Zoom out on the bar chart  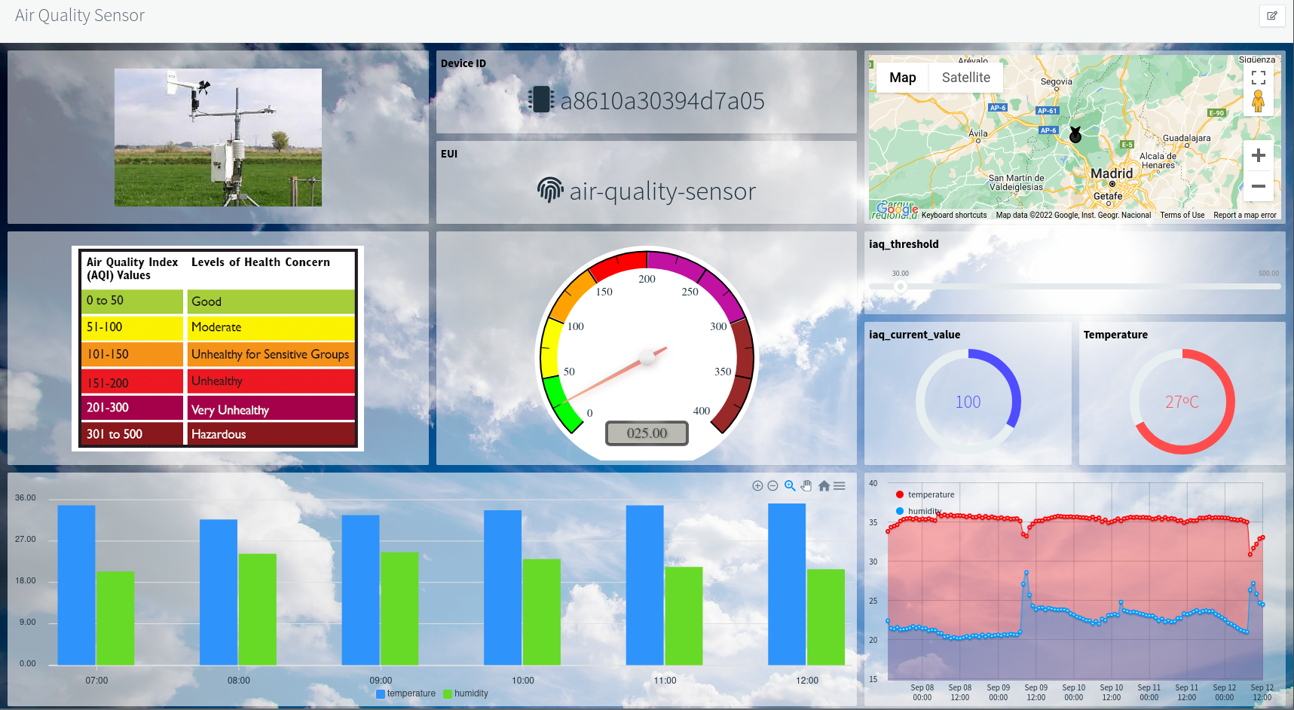773,485
